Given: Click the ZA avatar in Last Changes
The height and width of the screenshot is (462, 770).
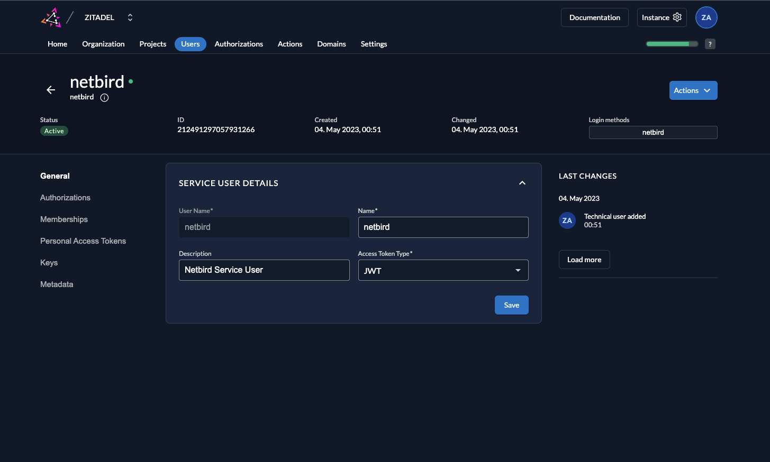Looking at the screenshot, I should pyautogui.click(x=567, y=220).
